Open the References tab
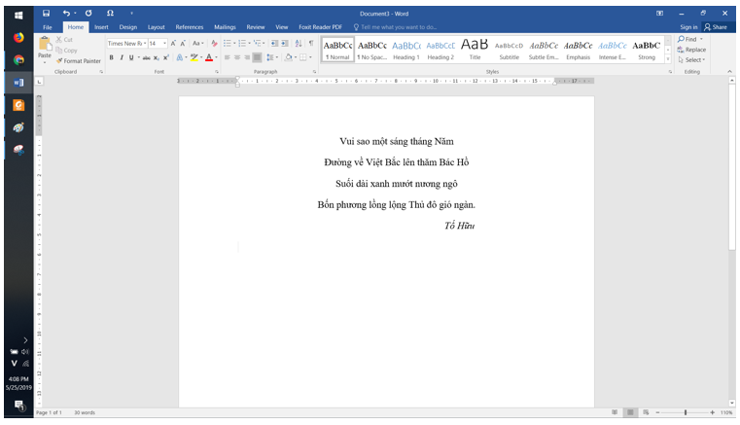740x425 pixels. [x=189, y=27]
